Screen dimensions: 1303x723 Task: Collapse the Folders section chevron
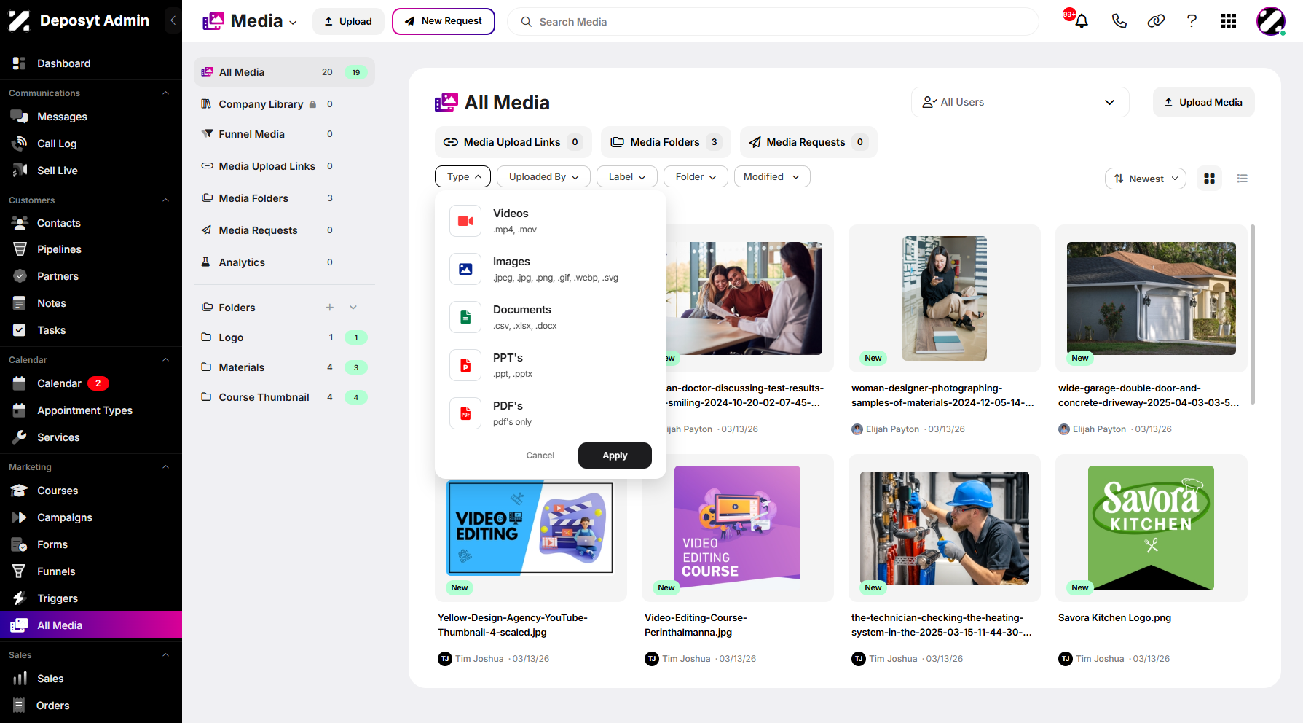pos(353,308)
